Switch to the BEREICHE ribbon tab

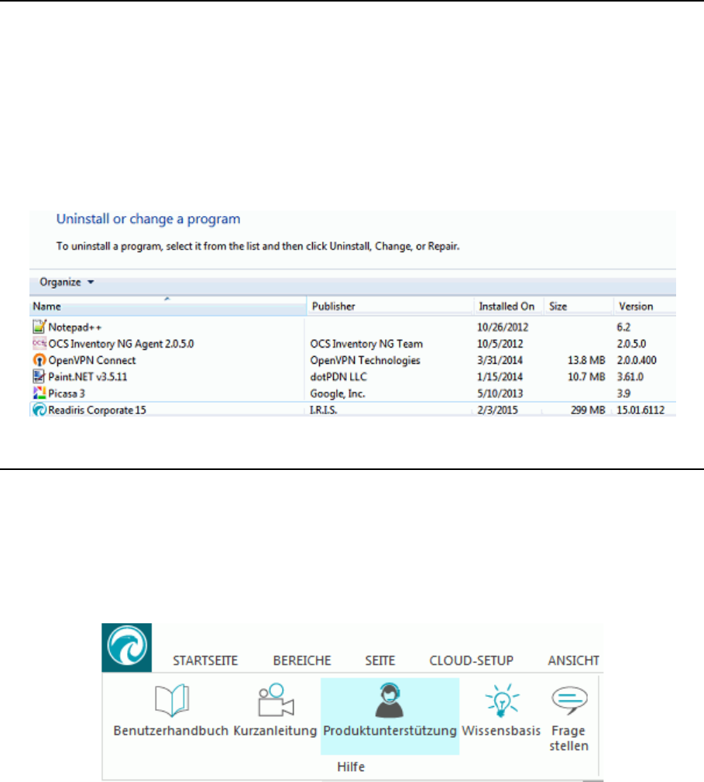pyautogui.click(x=302, y=660)
